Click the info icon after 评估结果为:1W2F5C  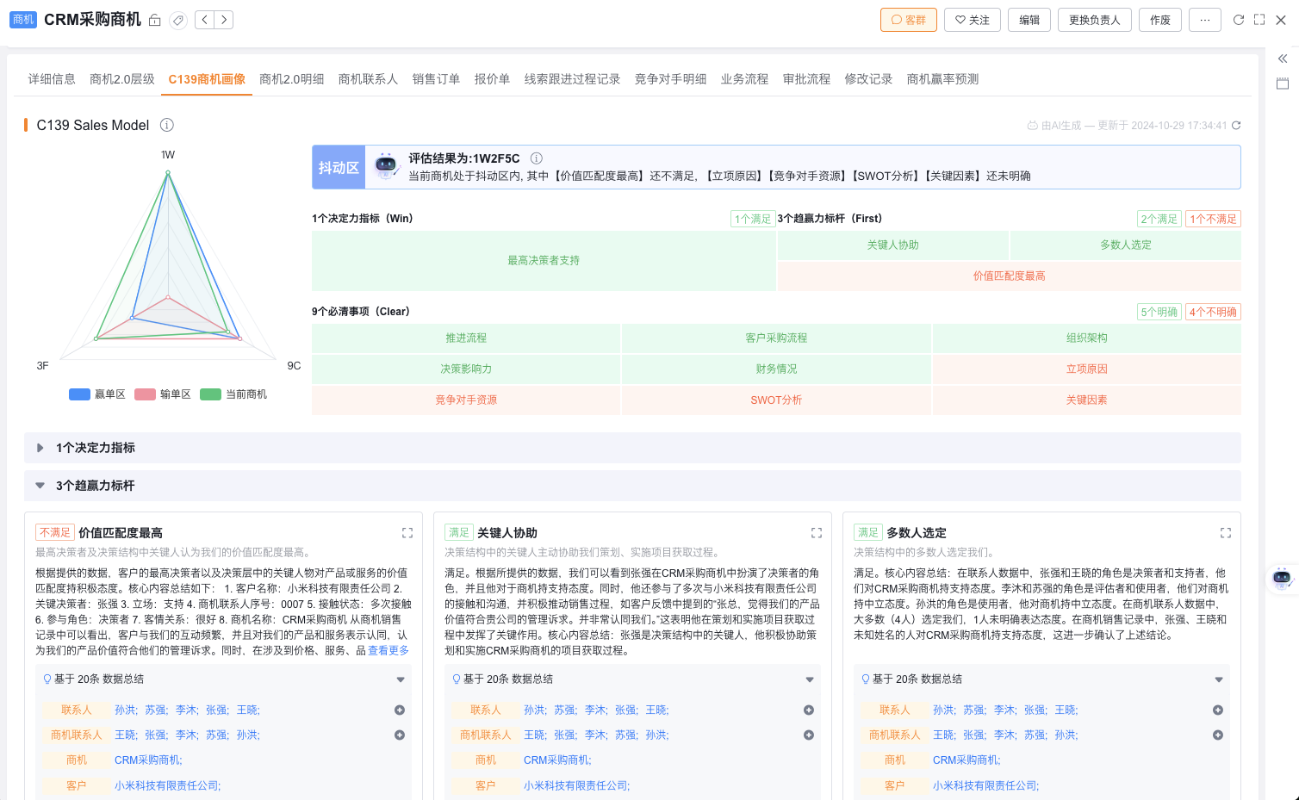[537, 158]
